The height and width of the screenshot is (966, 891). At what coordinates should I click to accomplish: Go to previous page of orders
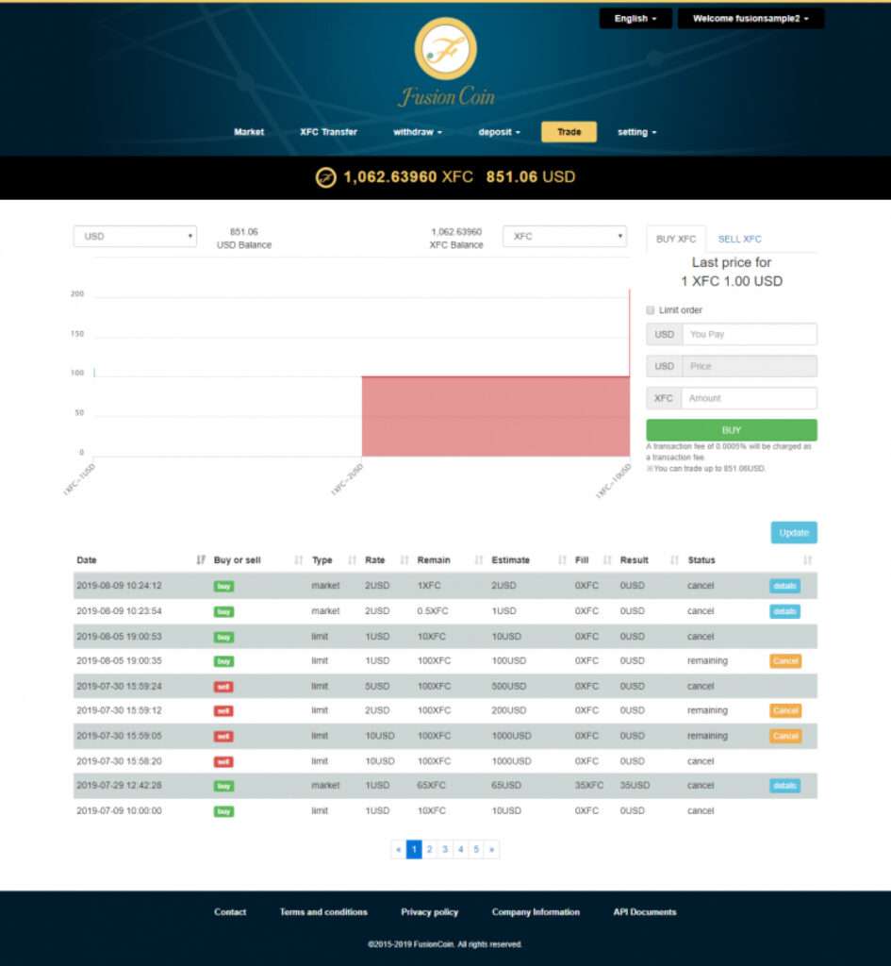click(398, 849)
